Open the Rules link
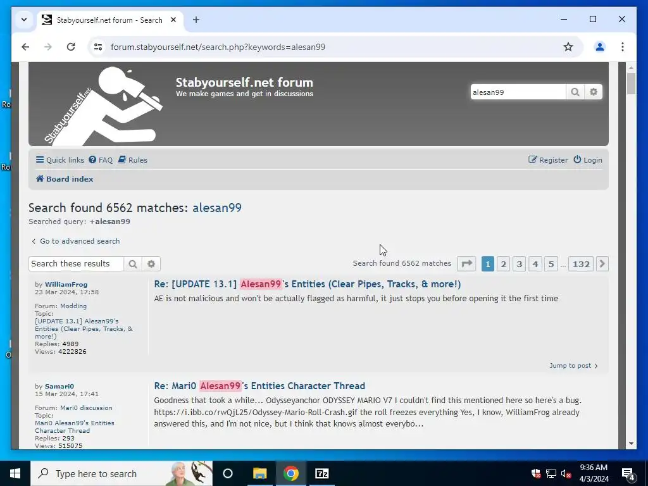Screen dimensions: 648x486 click(133, 160)
